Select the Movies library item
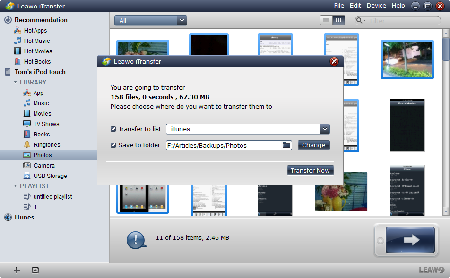The height and width of the screenshot is (278, 450). tap(42, 113)
